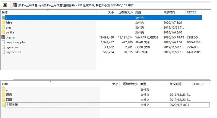Click the compressed size 98,315
The height and width of the screenshot is (118, 217).
coord(128,52)
